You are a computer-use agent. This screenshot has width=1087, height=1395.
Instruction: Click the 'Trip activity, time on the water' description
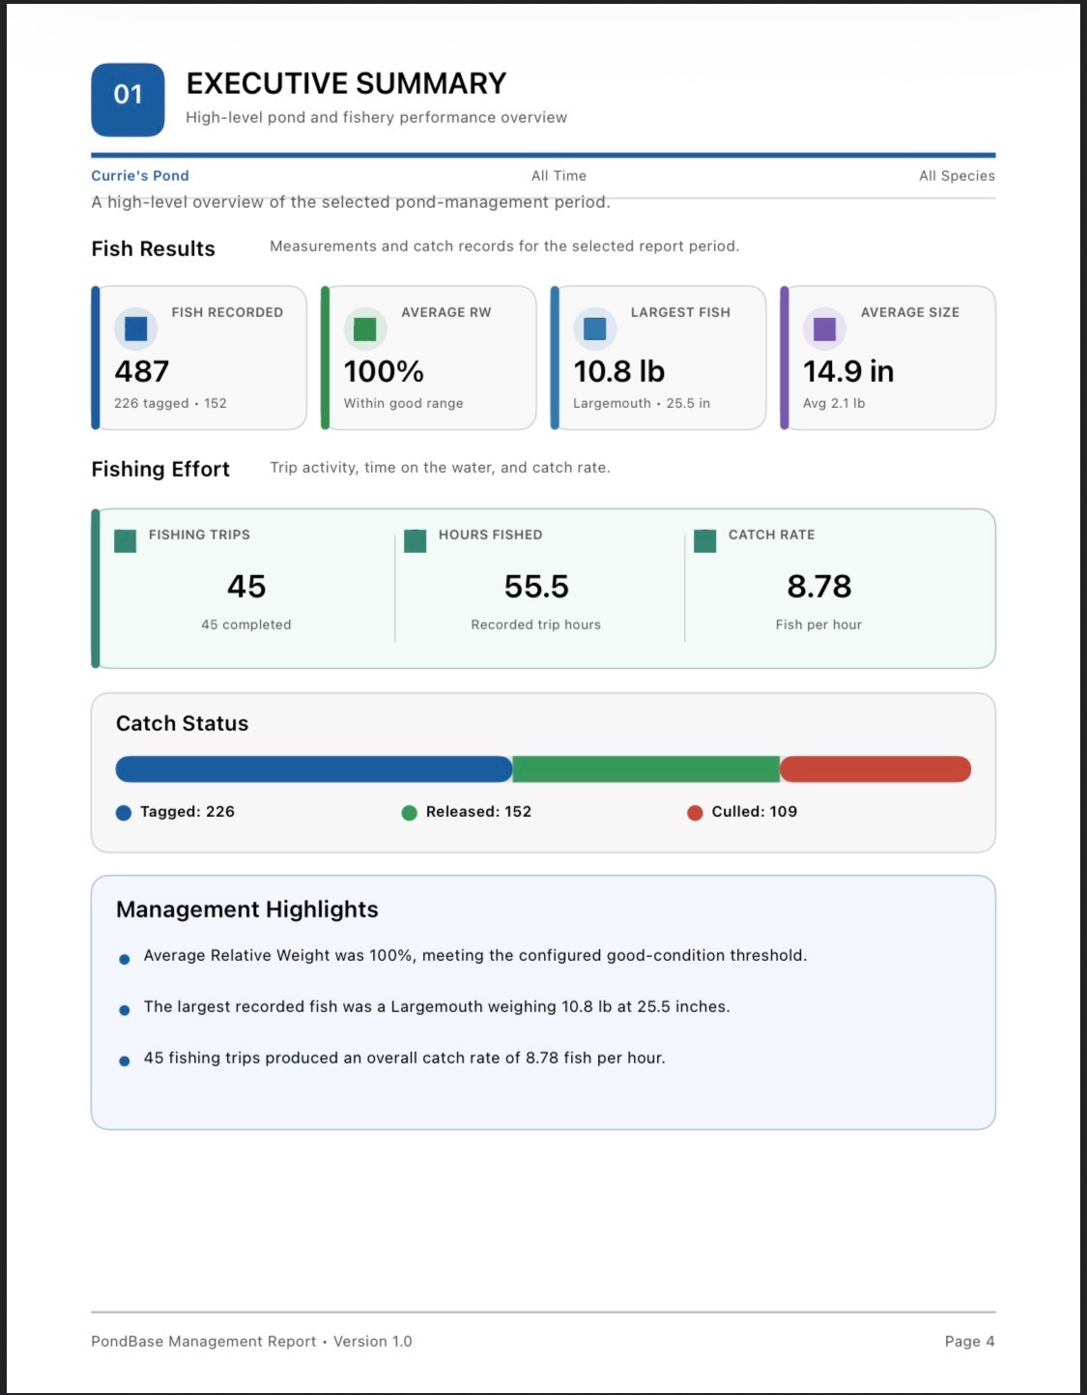click(x=440, y=468)
